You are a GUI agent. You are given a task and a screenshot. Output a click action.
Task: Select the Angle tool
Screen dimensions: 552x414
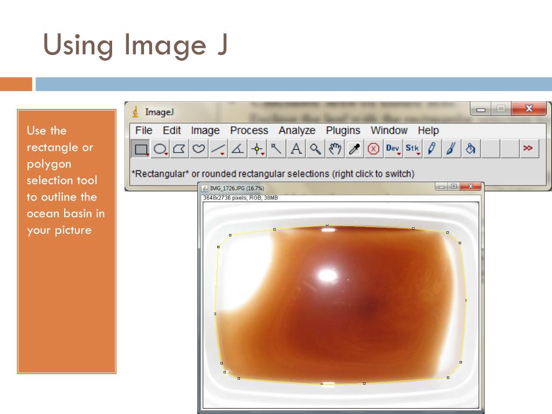pos(238,149)
